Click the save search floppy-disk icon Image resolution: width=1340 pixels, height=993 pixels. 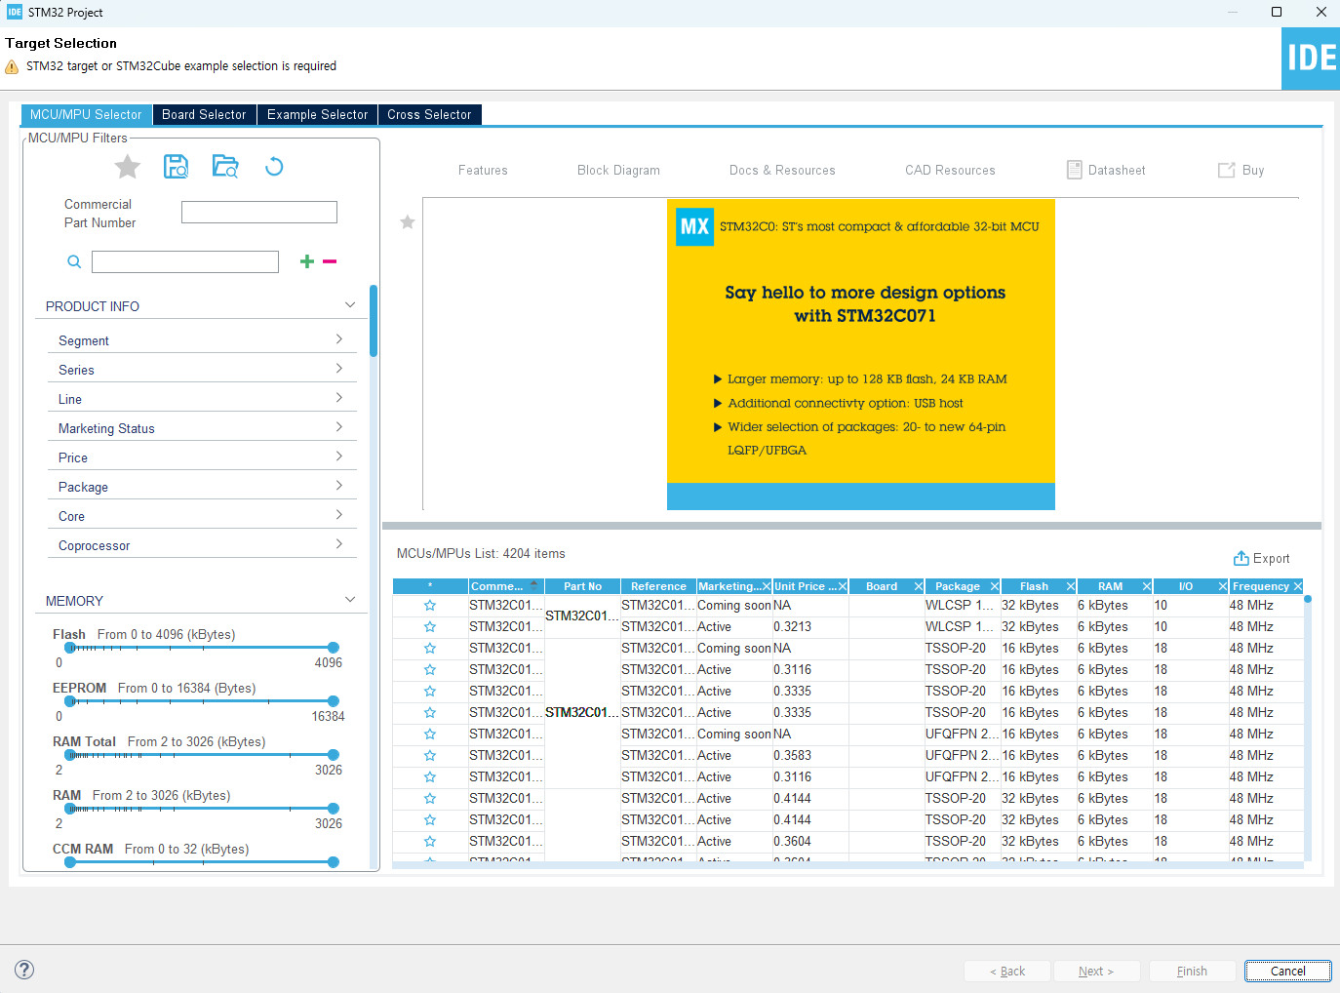[x=177, y=167]
